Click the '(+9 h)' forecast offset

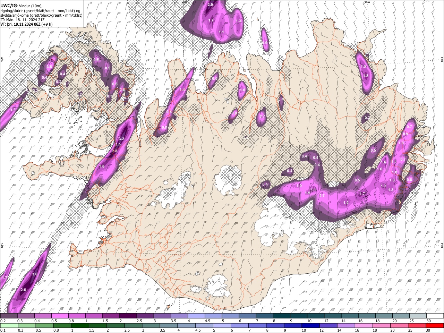[47, 24]
